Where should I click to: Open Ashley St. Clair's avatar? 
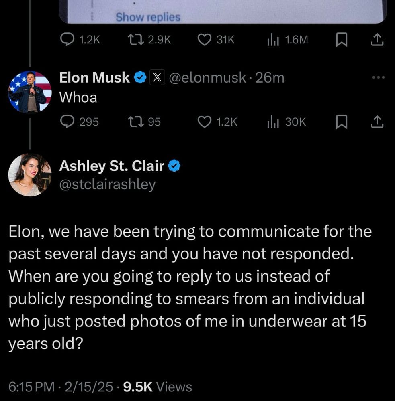tap(30, 175)
